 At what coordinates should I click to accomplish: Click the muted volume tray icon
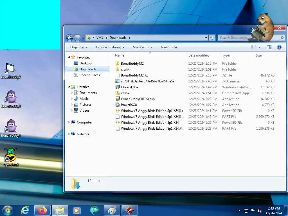[x=260, y=211]
